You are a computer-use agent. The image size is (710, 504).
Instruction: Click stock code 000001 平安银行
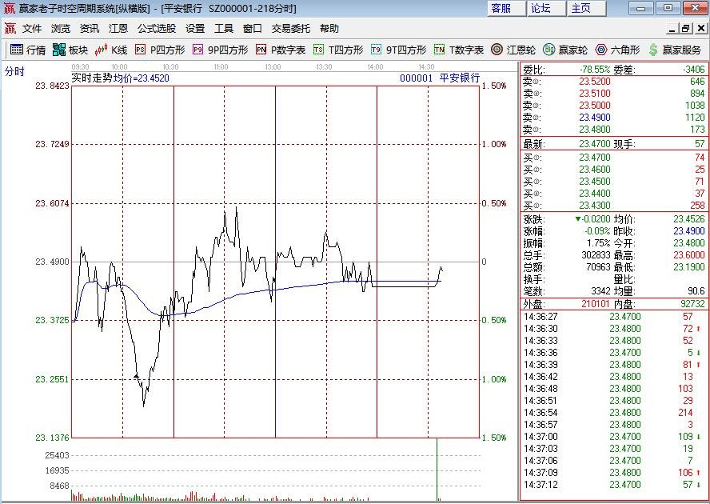pos(440,78)
